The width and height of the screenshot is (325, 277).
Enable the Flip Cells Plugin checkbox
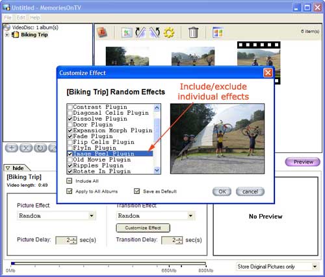[x=70, y=142]
